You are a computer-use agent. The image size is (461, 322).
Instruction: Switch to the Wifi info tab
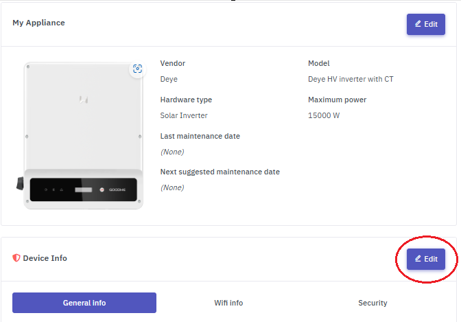(228, 303)
